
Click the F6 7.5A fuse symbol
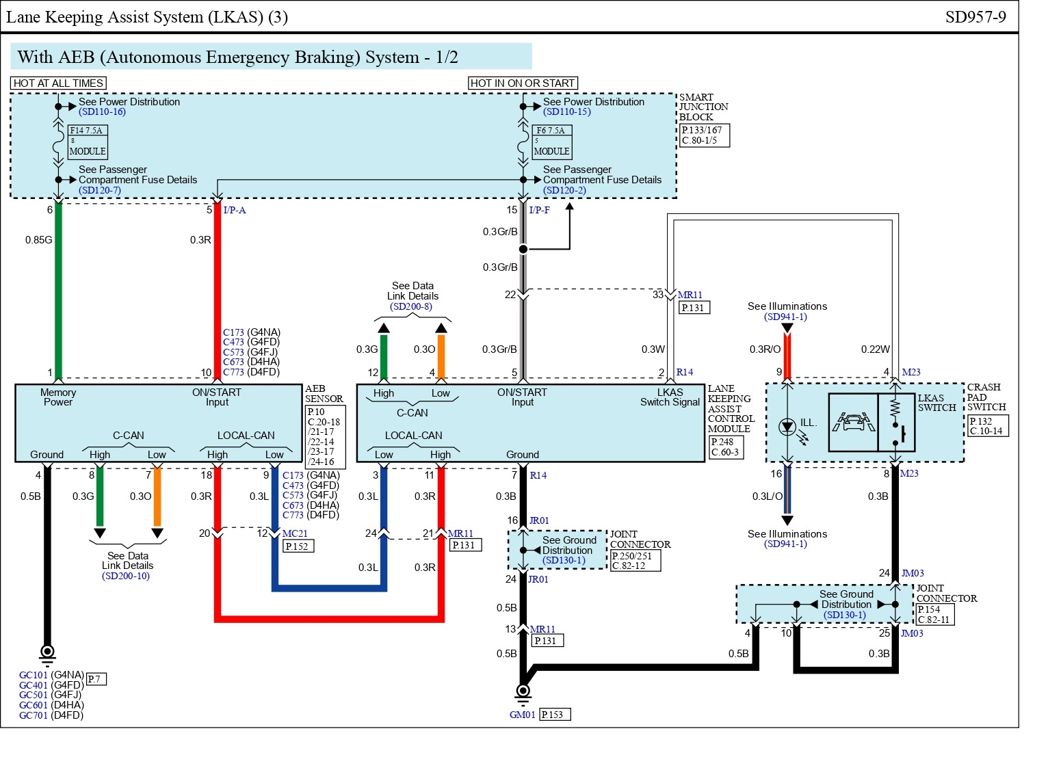tap(523, 141)
